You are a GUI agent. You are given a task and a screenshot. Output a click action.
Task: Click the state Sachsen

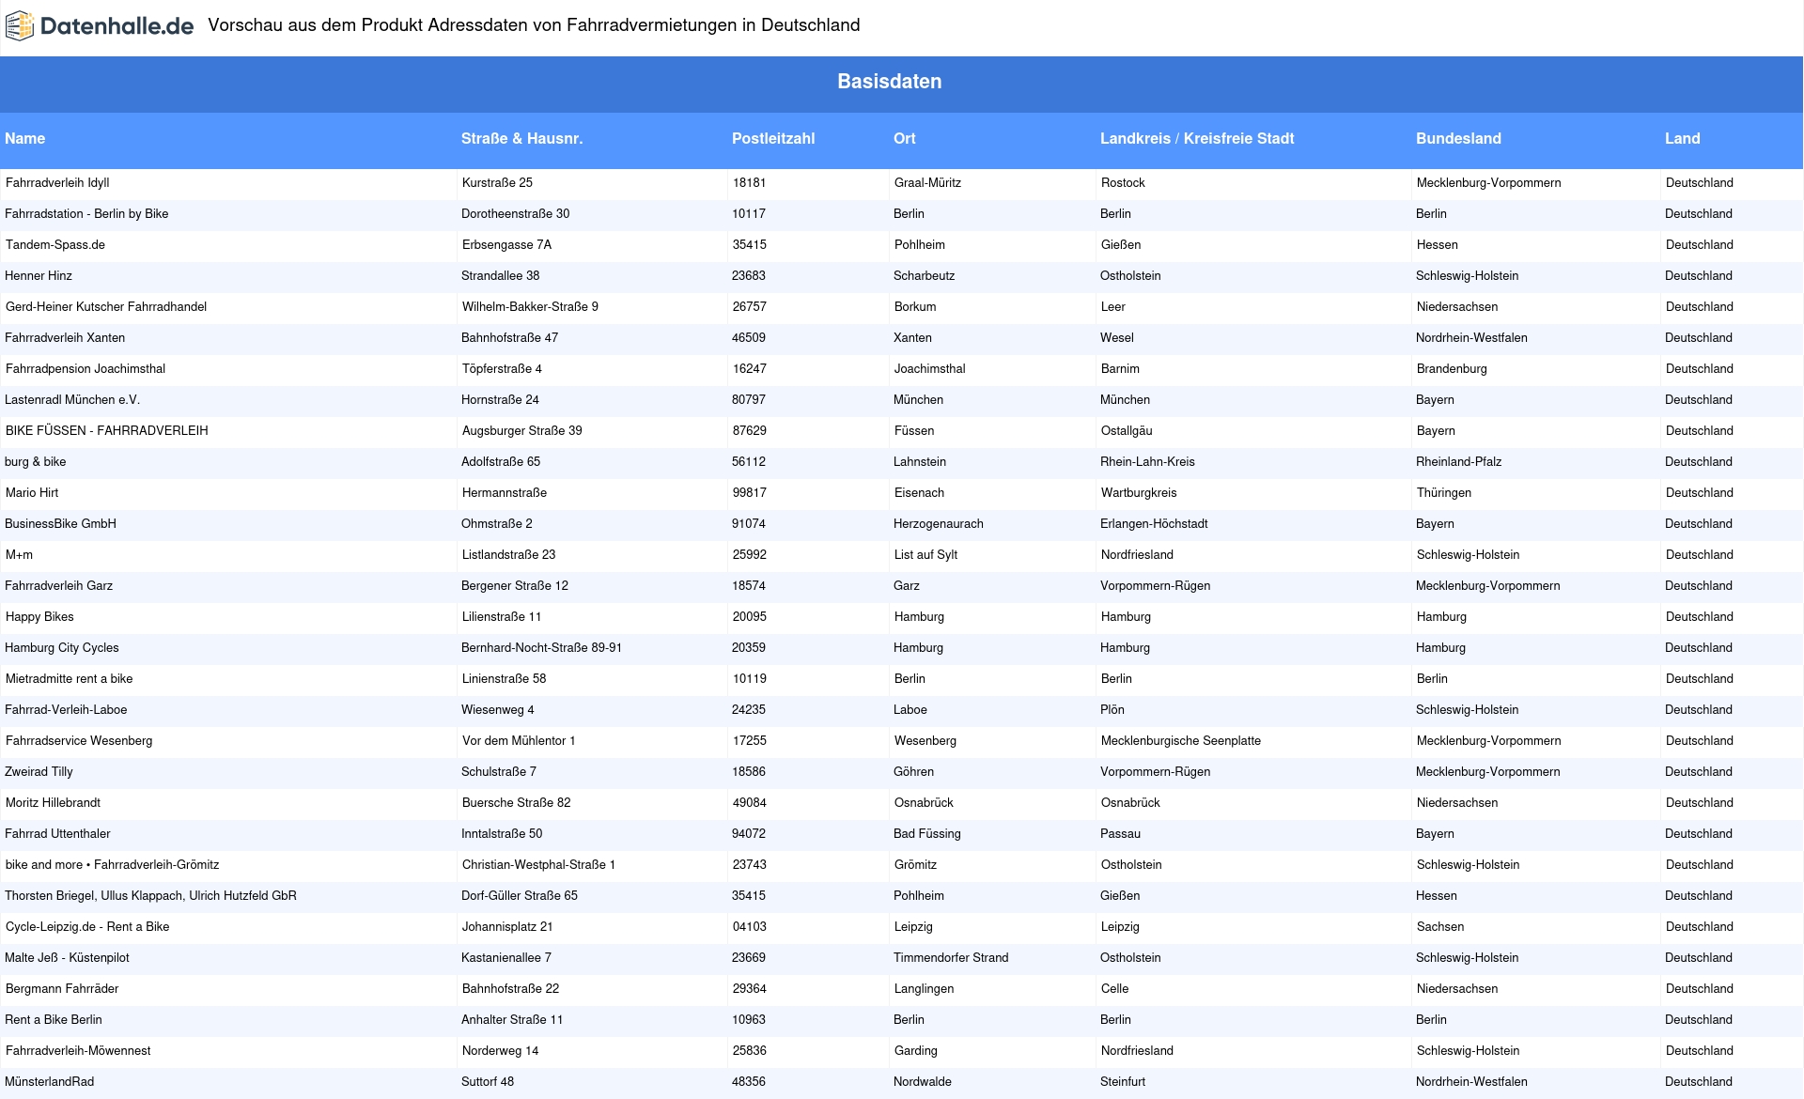1440,927
